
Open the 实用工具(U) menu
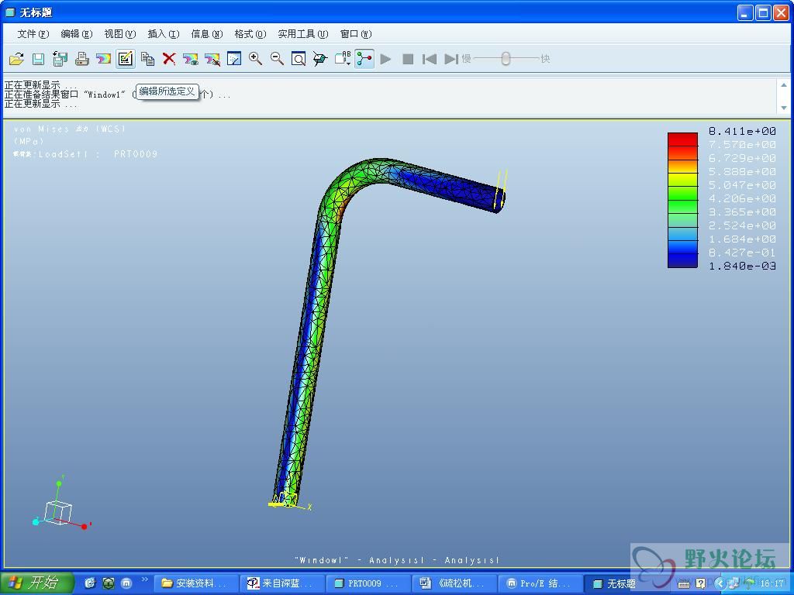pyautogui.click(x=303, y=34)
